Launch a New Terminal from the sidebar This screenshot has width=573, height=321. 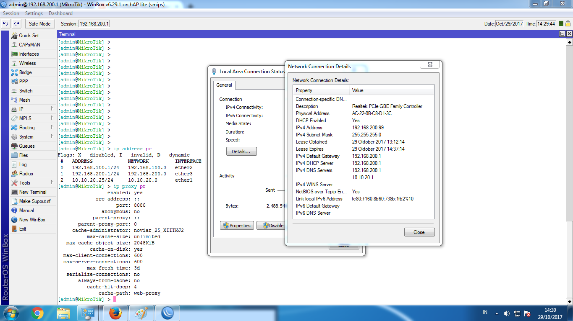(x=33, y=192)
